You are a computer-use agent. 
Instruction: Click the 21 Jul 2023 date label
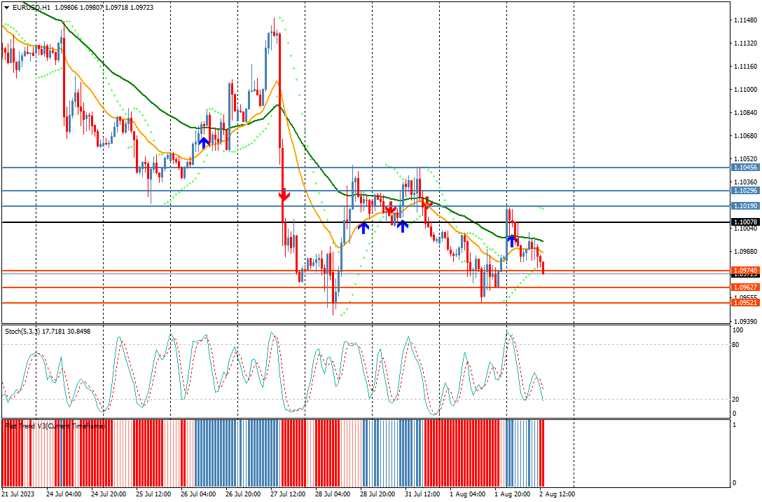(x=18, y=494)
